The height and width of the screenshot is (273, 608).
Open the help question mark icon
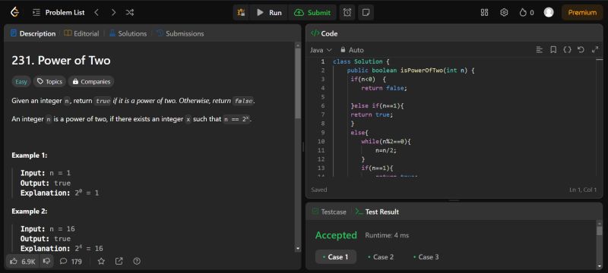tap(137, 262)
